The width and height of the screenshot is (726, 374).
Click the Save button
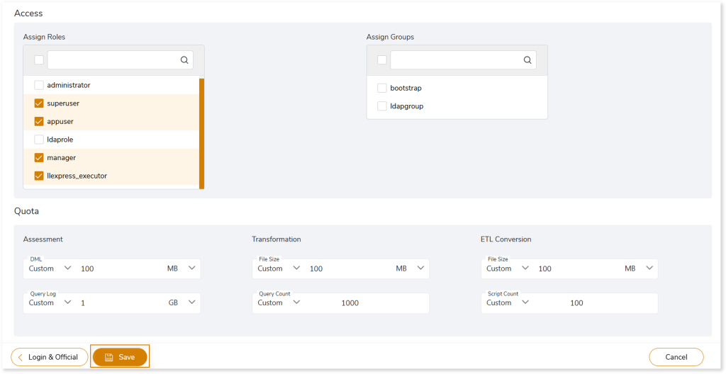coord(120,357)
